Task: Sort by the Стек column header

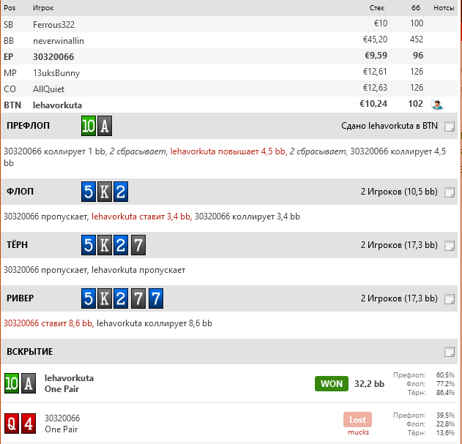Action: (x=376, y=7)
